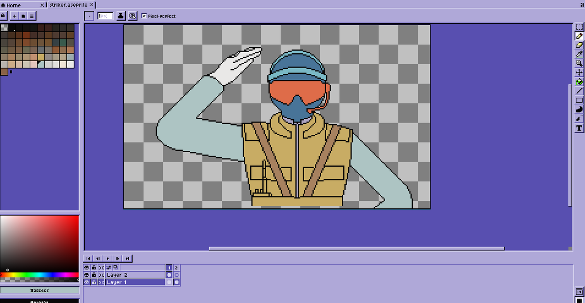Toggle Layer 1 continuous cels icon
Viewport: 585px width, 303px height.
point(101,282)
